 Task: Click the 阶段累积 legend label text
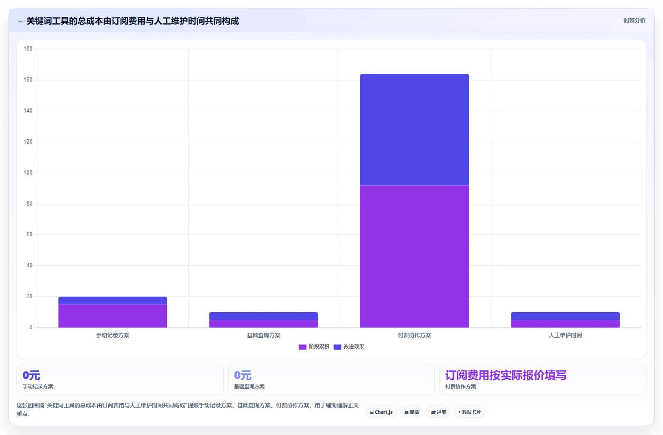click(x=319, y=347)
